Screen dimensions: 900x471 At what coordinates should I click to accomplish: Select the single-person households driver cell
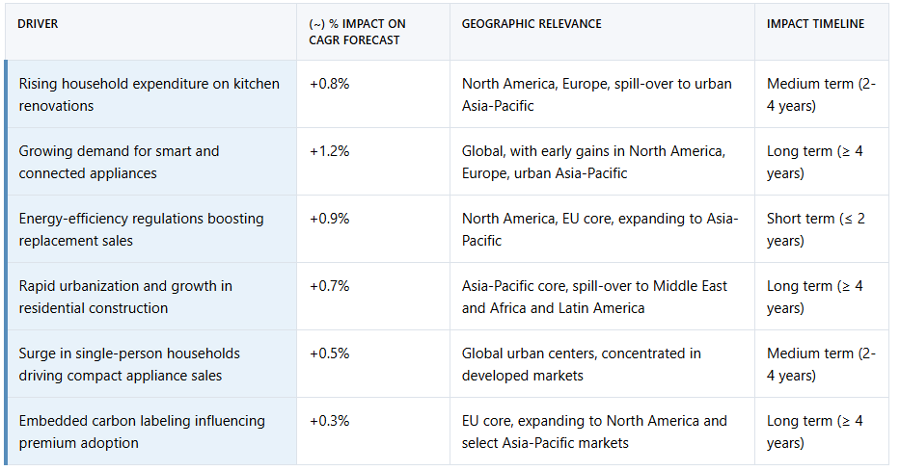coord(129,364)
